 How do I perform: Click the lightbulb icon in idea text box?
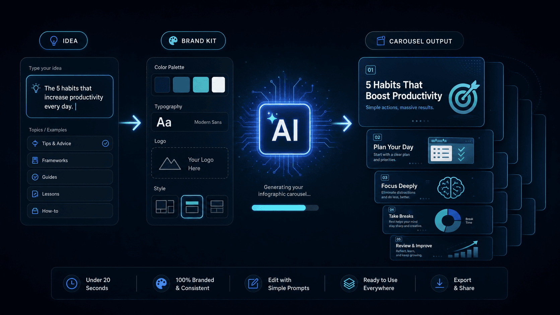point(36,88)
